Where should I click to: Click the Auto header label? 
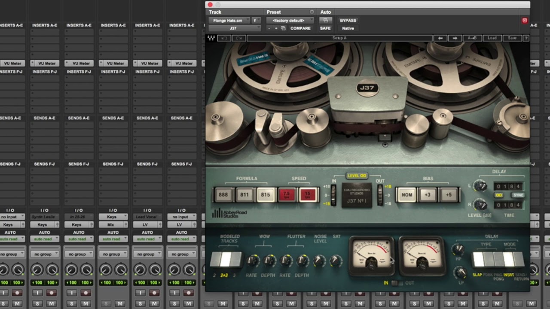tap(326, 12)
